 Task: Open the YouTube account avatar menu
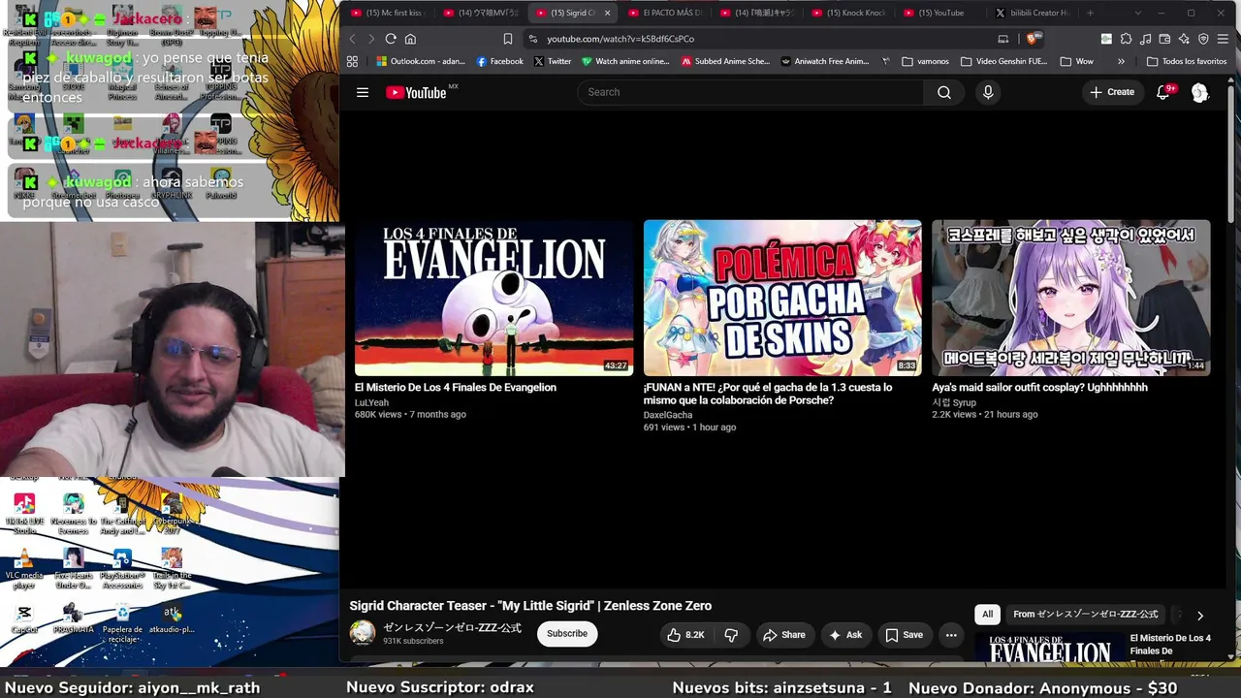click(1199, 92)
